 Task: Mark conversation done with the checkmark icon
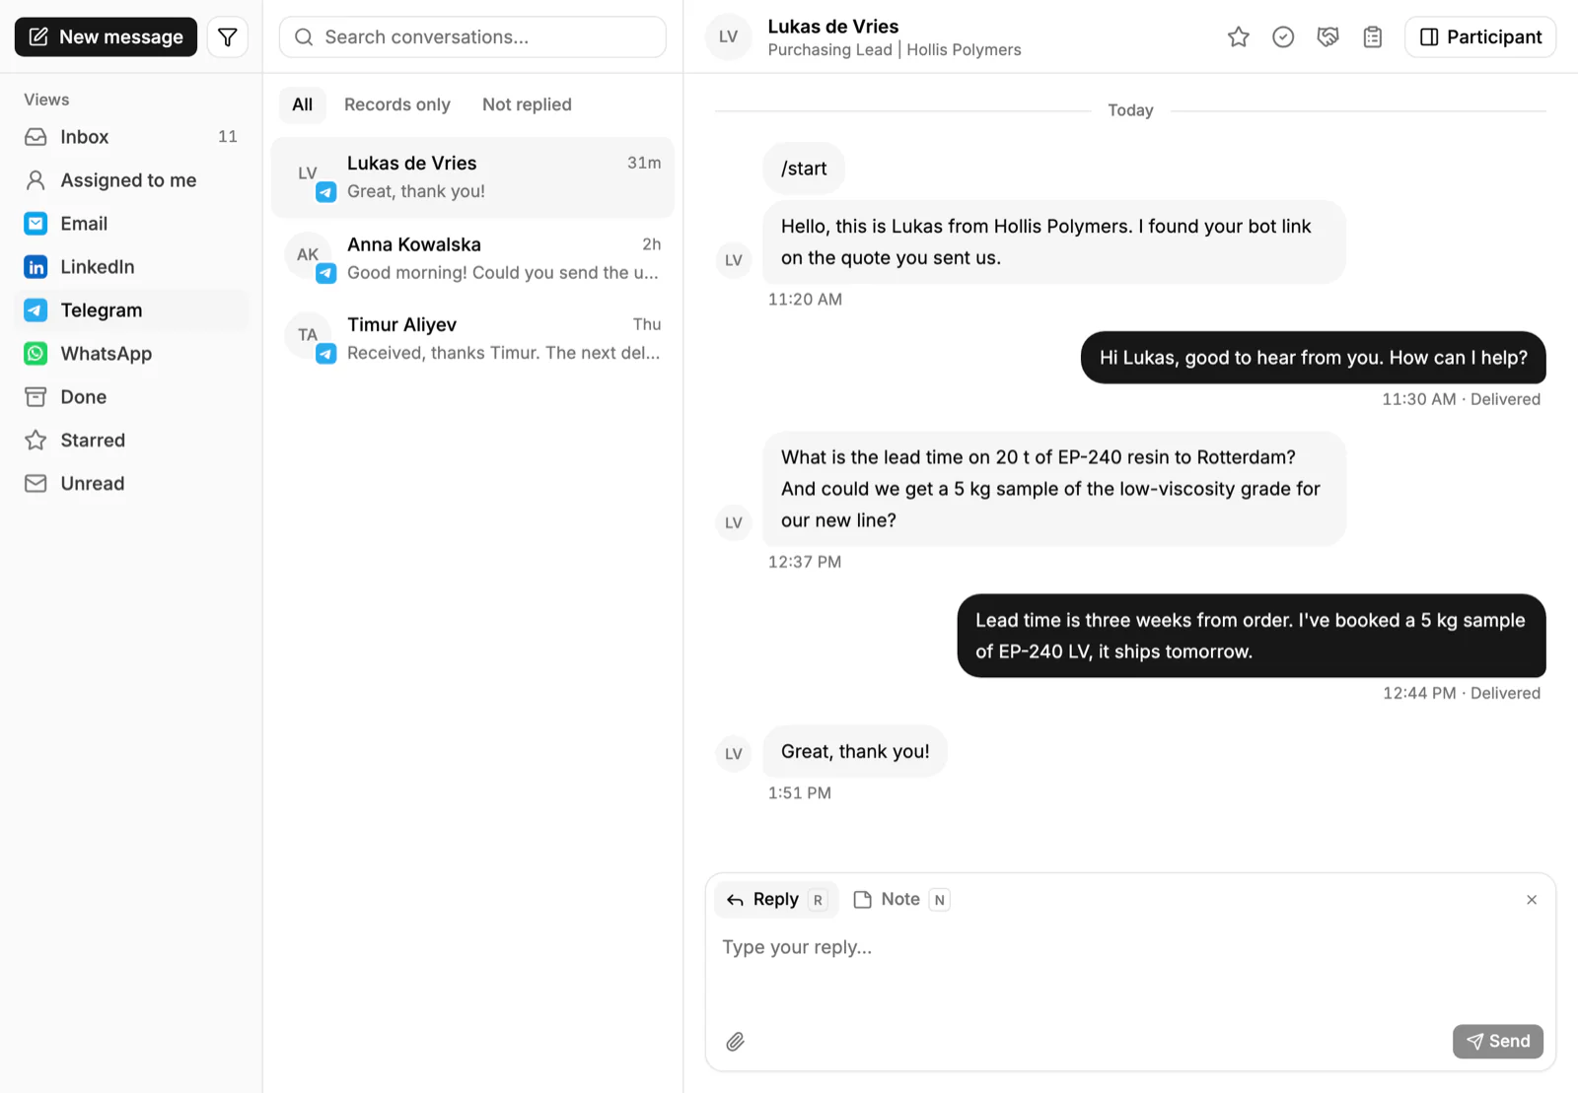tap(1283, 37)
